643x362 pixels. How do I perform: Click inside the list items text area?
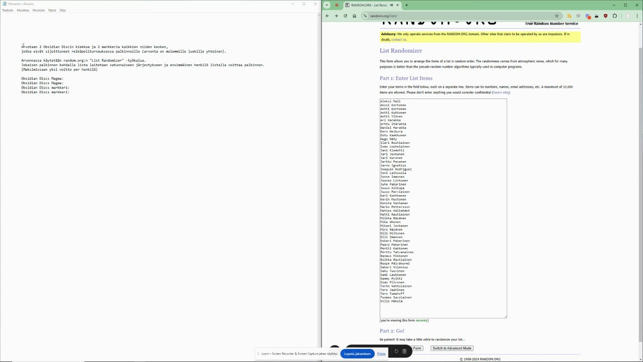coord(443,208)
